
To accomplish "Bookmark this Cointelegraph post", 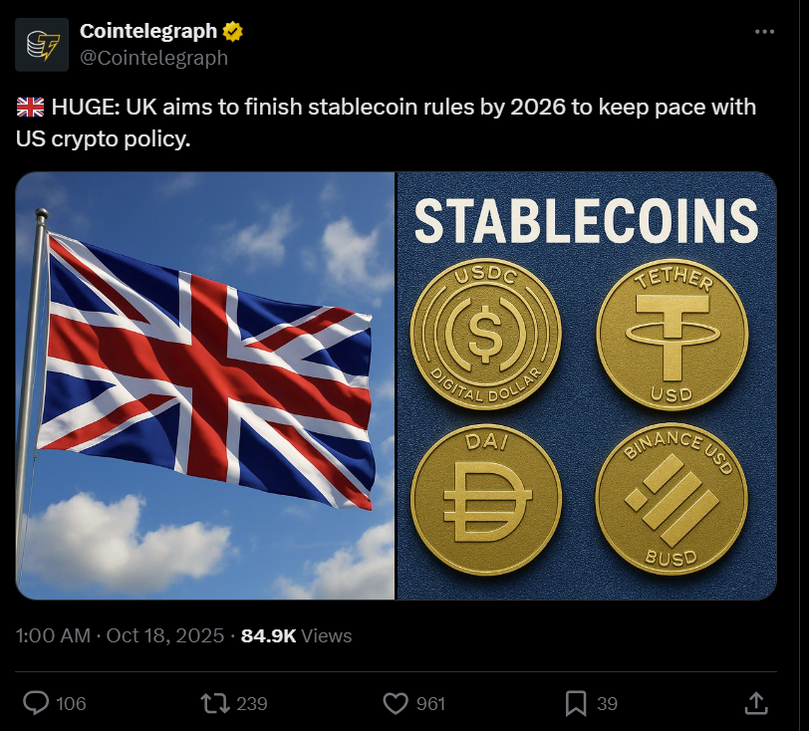I will point(575,703).
